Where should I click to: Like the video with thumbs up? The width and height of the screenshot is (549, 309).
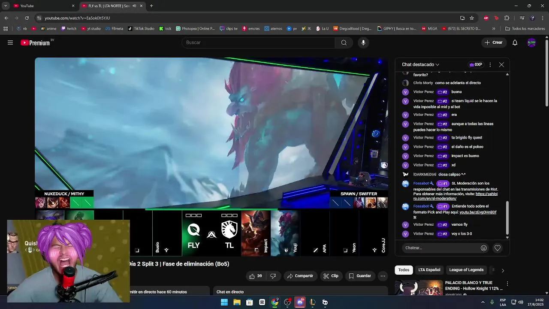[x=256, y=276]
